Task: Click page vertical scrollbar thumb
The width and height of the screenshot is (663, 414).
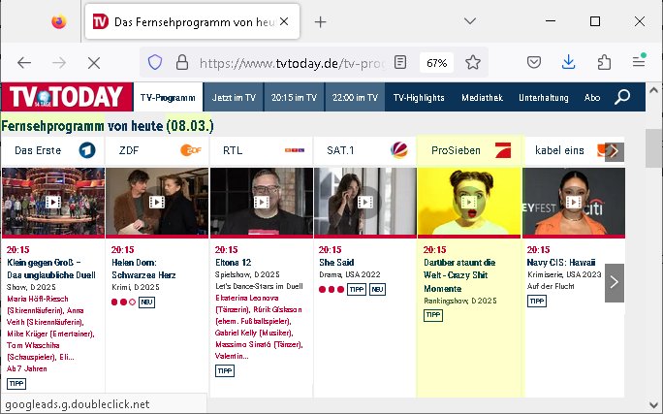Action: [x=653, y=148]
